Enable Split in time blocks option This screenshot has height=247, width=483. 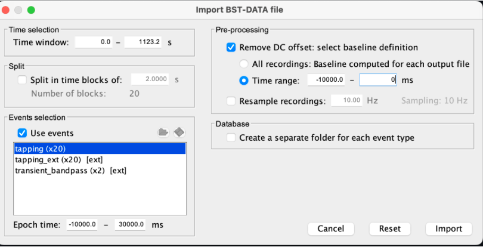coord(23,79)
